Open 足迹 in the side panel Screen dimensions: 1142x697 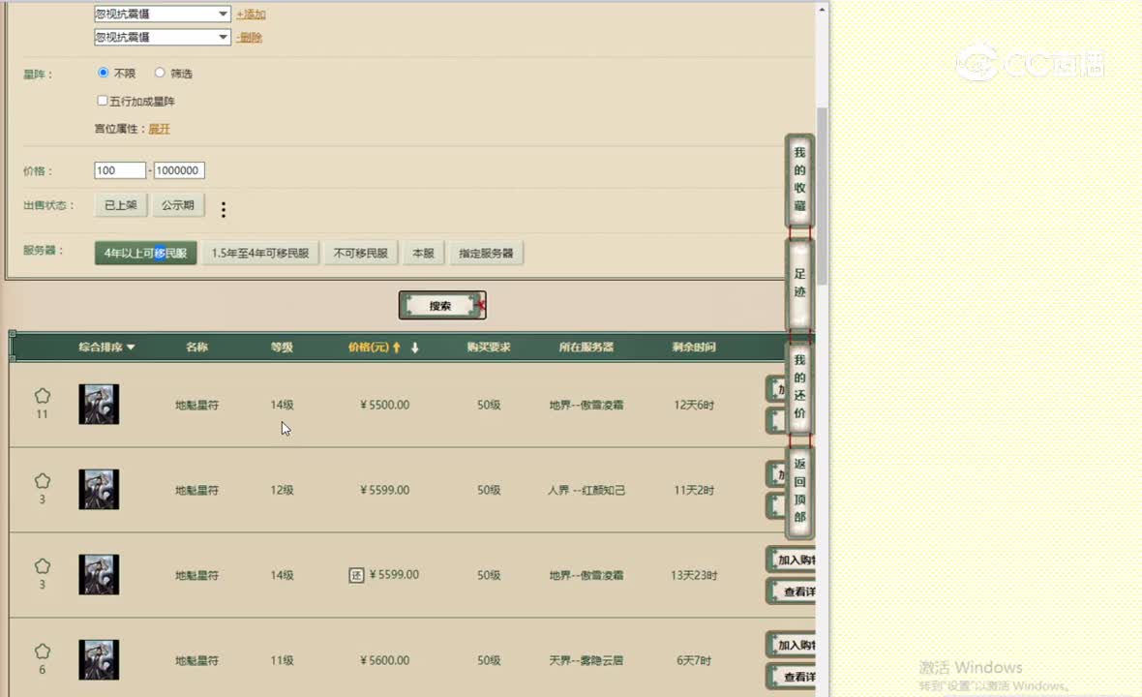pos(799,284)
